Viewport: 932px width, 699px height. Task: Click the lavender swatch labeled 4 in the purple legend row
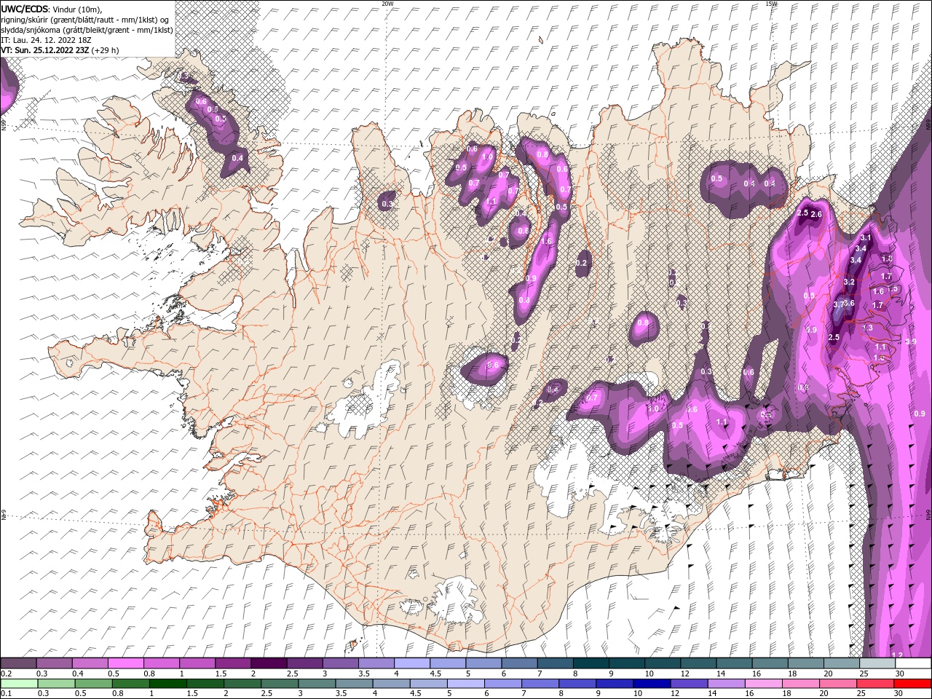412,663
